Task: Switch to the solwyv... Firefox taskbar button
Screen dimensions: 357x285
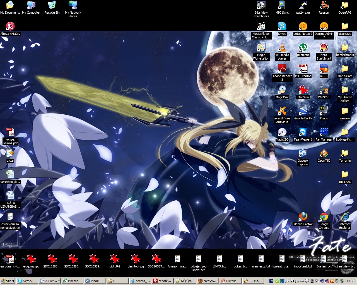Action: coord(208,281)
